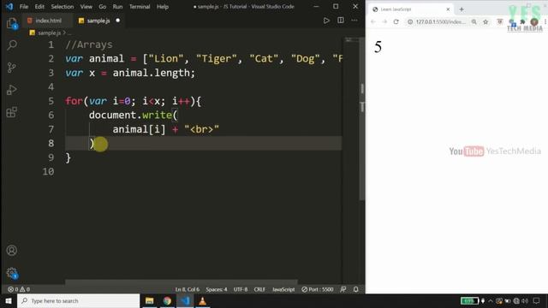Open notifications bell in status bar
This screenshot has width=548, height=308.
point(356,289)
